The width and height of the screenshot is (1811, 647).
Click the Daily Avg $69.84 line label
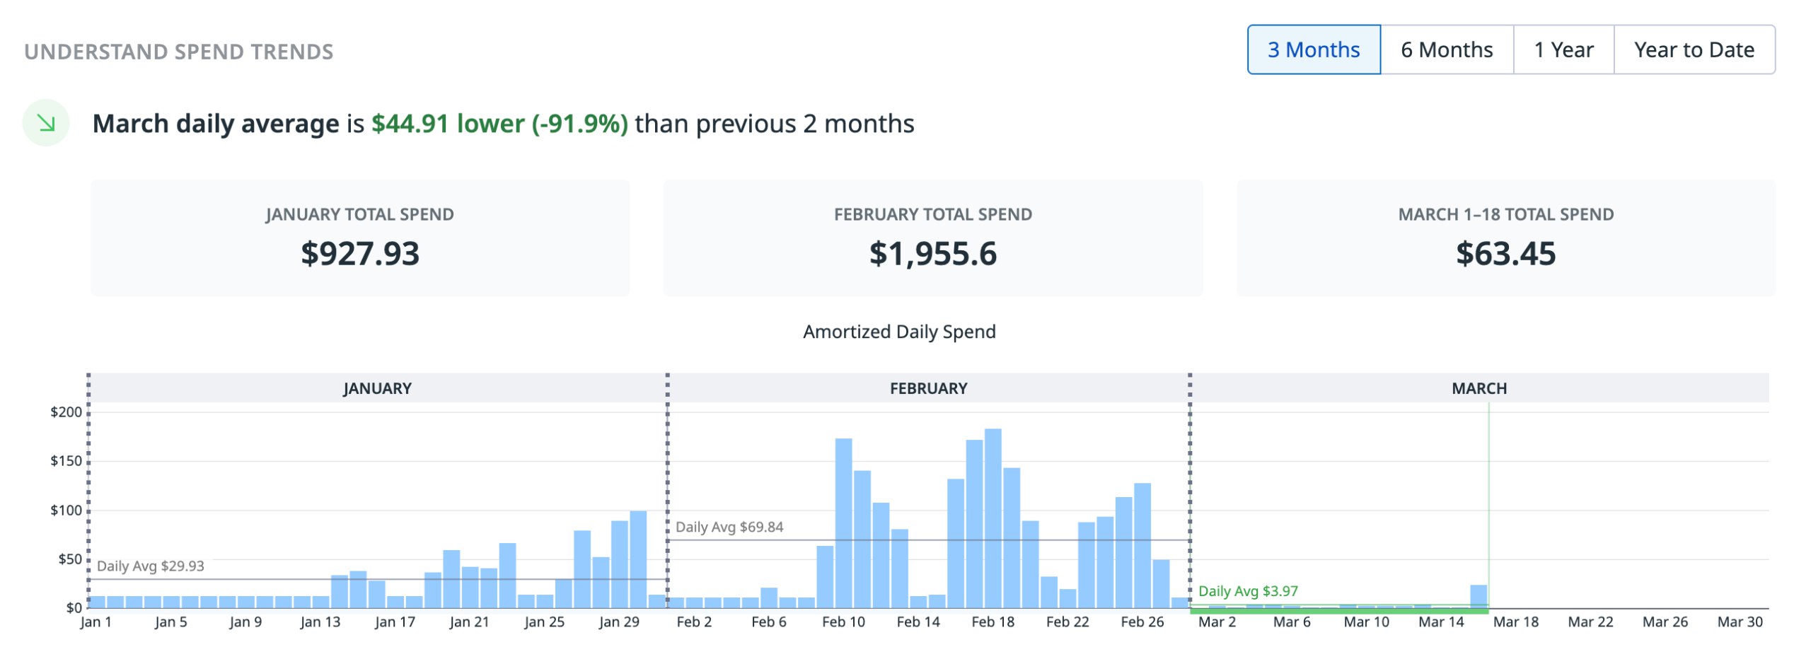click(x=729, y=527)
